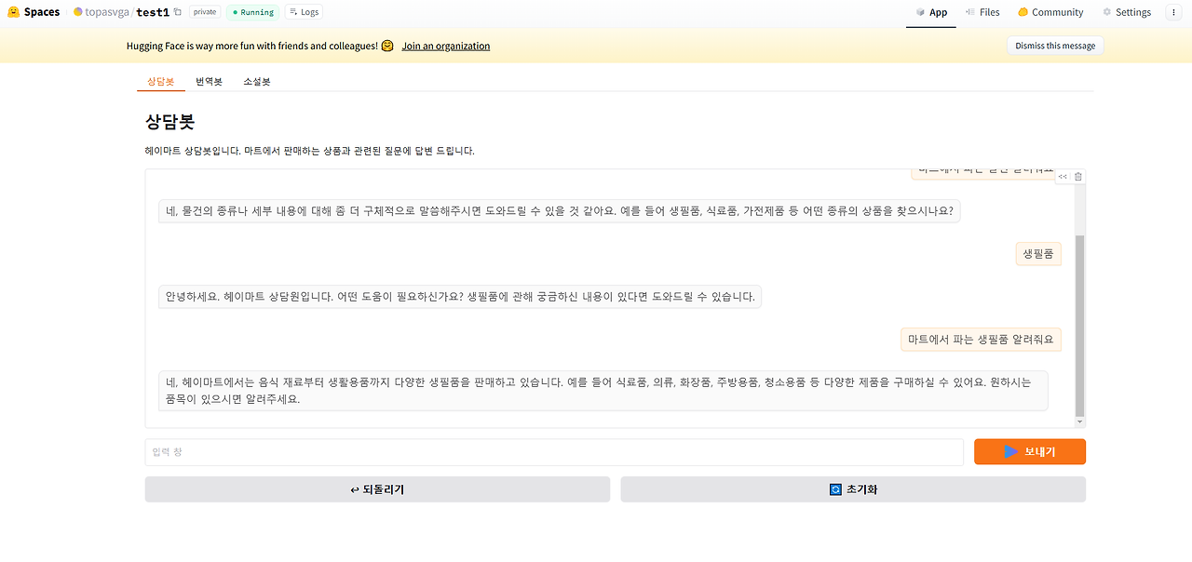Open the three-dot overflow menu
1192x562 pixels.
click(1173, 12)
